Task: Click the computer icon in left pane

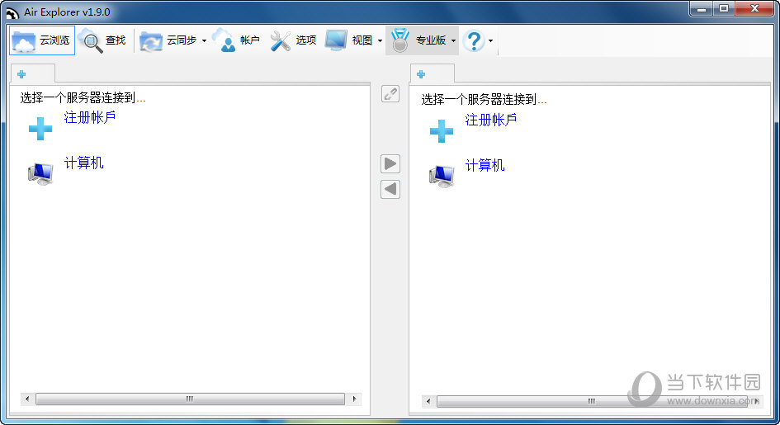Action: pos(40,173)
